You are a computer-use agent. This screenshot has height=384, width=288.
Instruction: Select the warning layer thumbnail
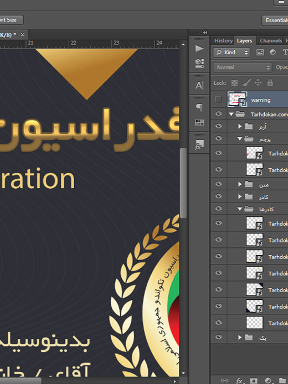238,99
